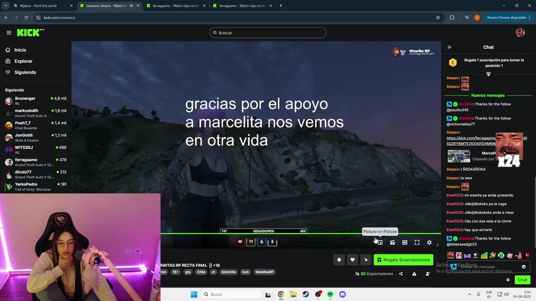Collapse the chat panel
Image resolution: width=536 pixels, height=301 pixels.
449,47
